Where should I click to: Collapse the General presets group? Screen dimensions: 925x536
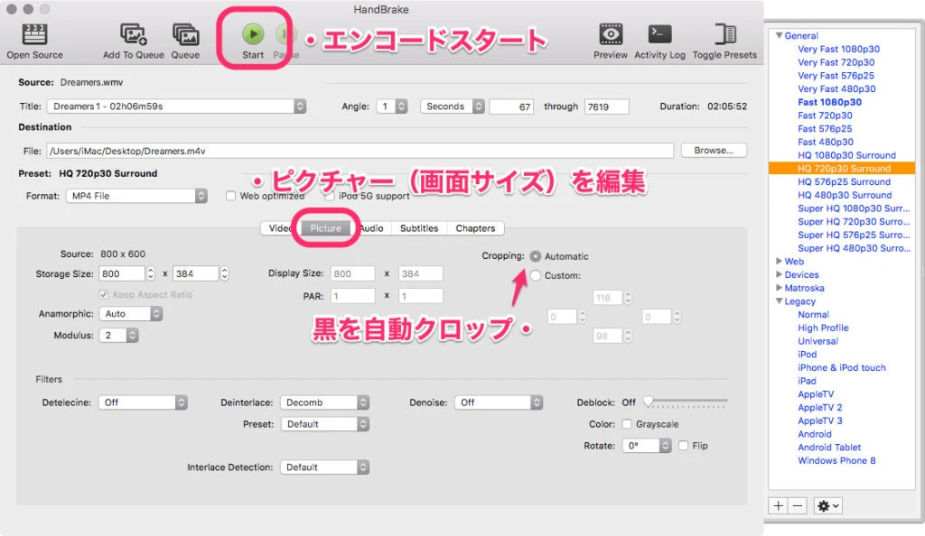[x=780, y=35]
